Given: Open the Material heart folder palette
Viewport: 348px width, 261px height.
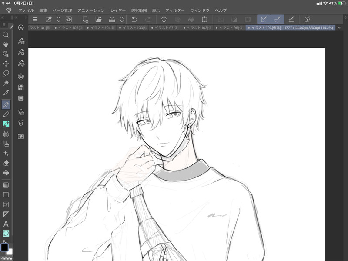Looking at the screenshot, I should click(21, 136).
